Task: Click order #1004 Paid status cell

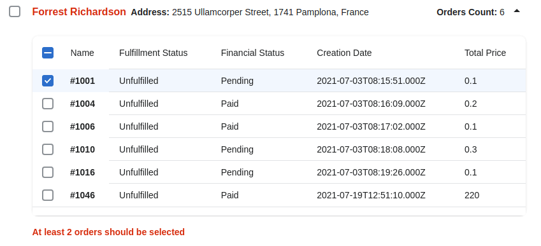Action: [x=230, y=104]
